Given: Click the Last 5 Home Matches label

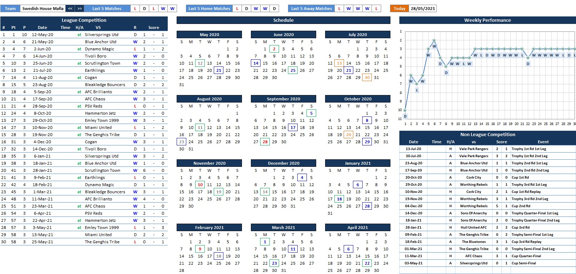Looking at the screenshot, I should [x=209, y=9].
